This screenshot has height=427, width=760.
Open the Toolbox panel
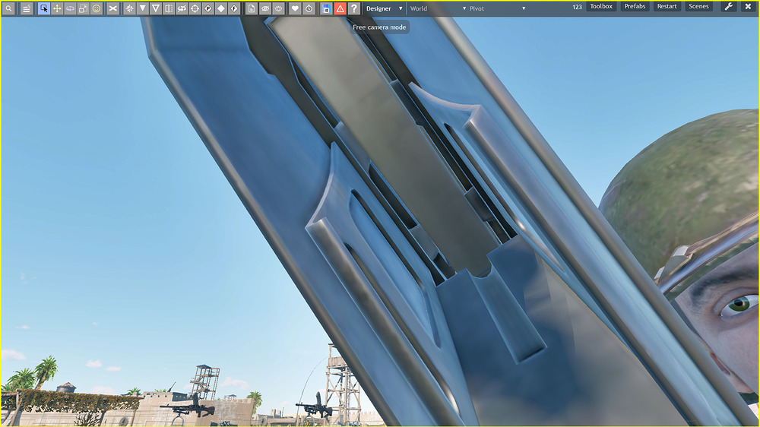click(x=601, y=7)
